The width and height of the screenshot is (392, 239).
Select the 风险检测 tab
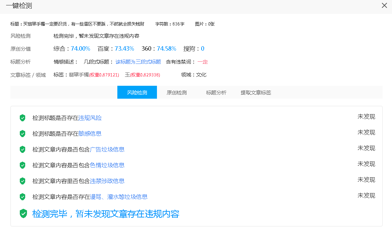click(137, 92)
